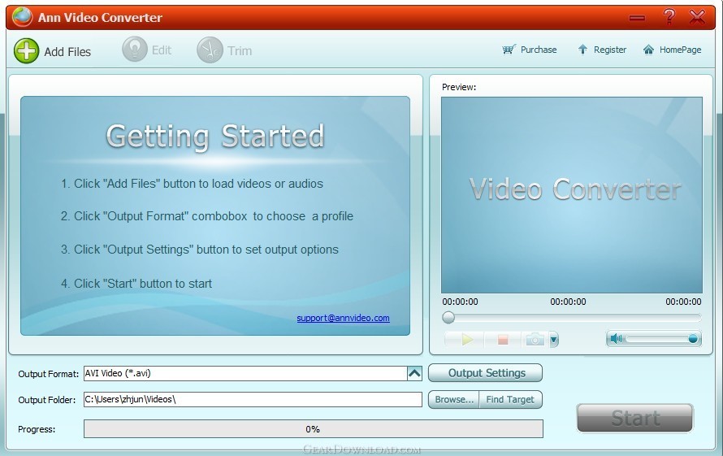Click the 'Output Format:' label
Screen dimensions: 723x456
(49, 374)
